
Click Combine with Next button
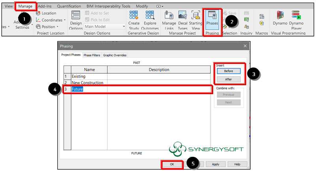[229, 102]
